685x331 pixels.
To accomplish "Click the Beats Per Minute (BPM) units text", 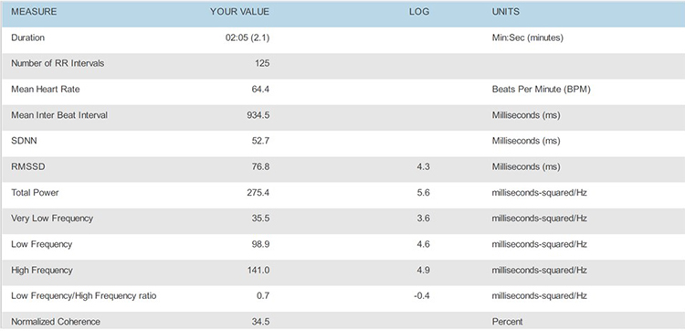I will [542, 90].
